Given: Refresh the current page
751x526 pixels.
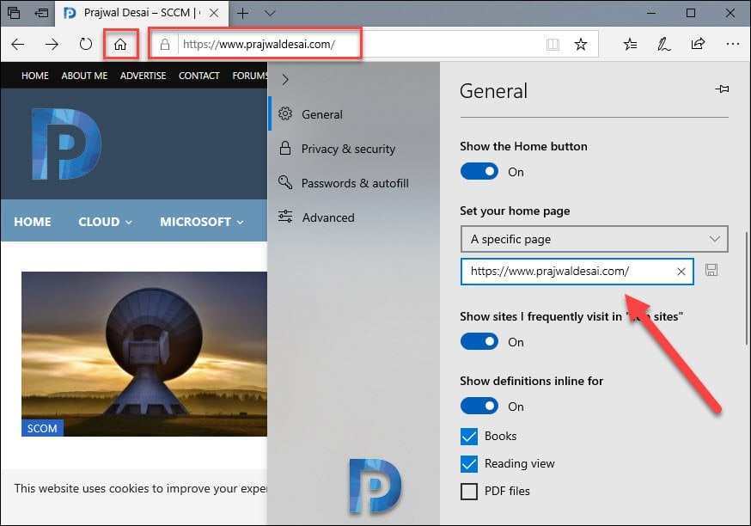Looking at the screenshot, I should (x=86, y=45).
